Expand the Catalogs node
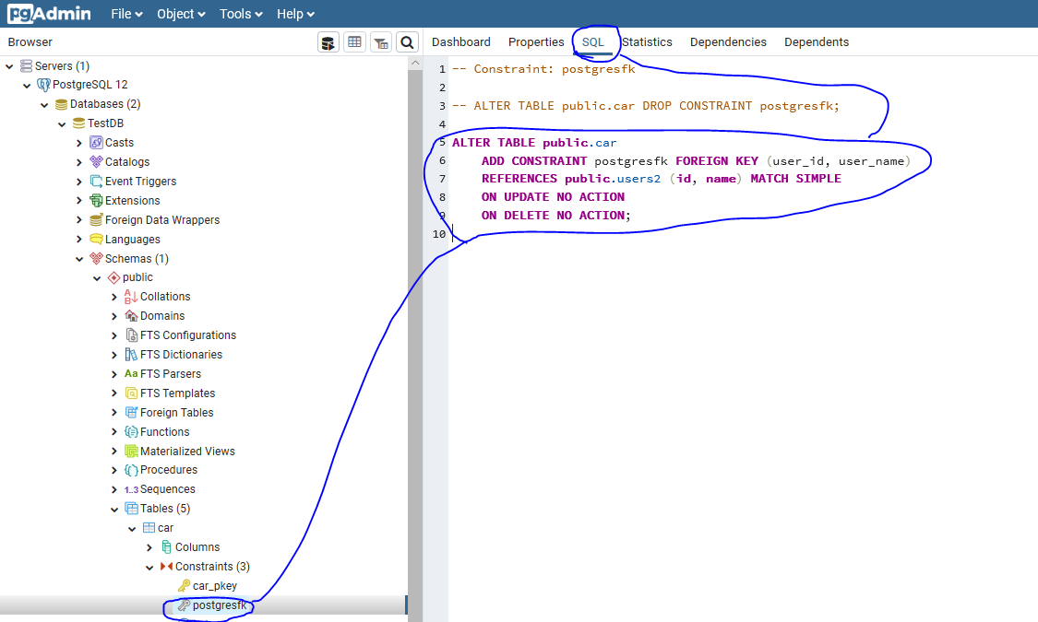Viewport: 1038px width, 622px height. [79, 162]
